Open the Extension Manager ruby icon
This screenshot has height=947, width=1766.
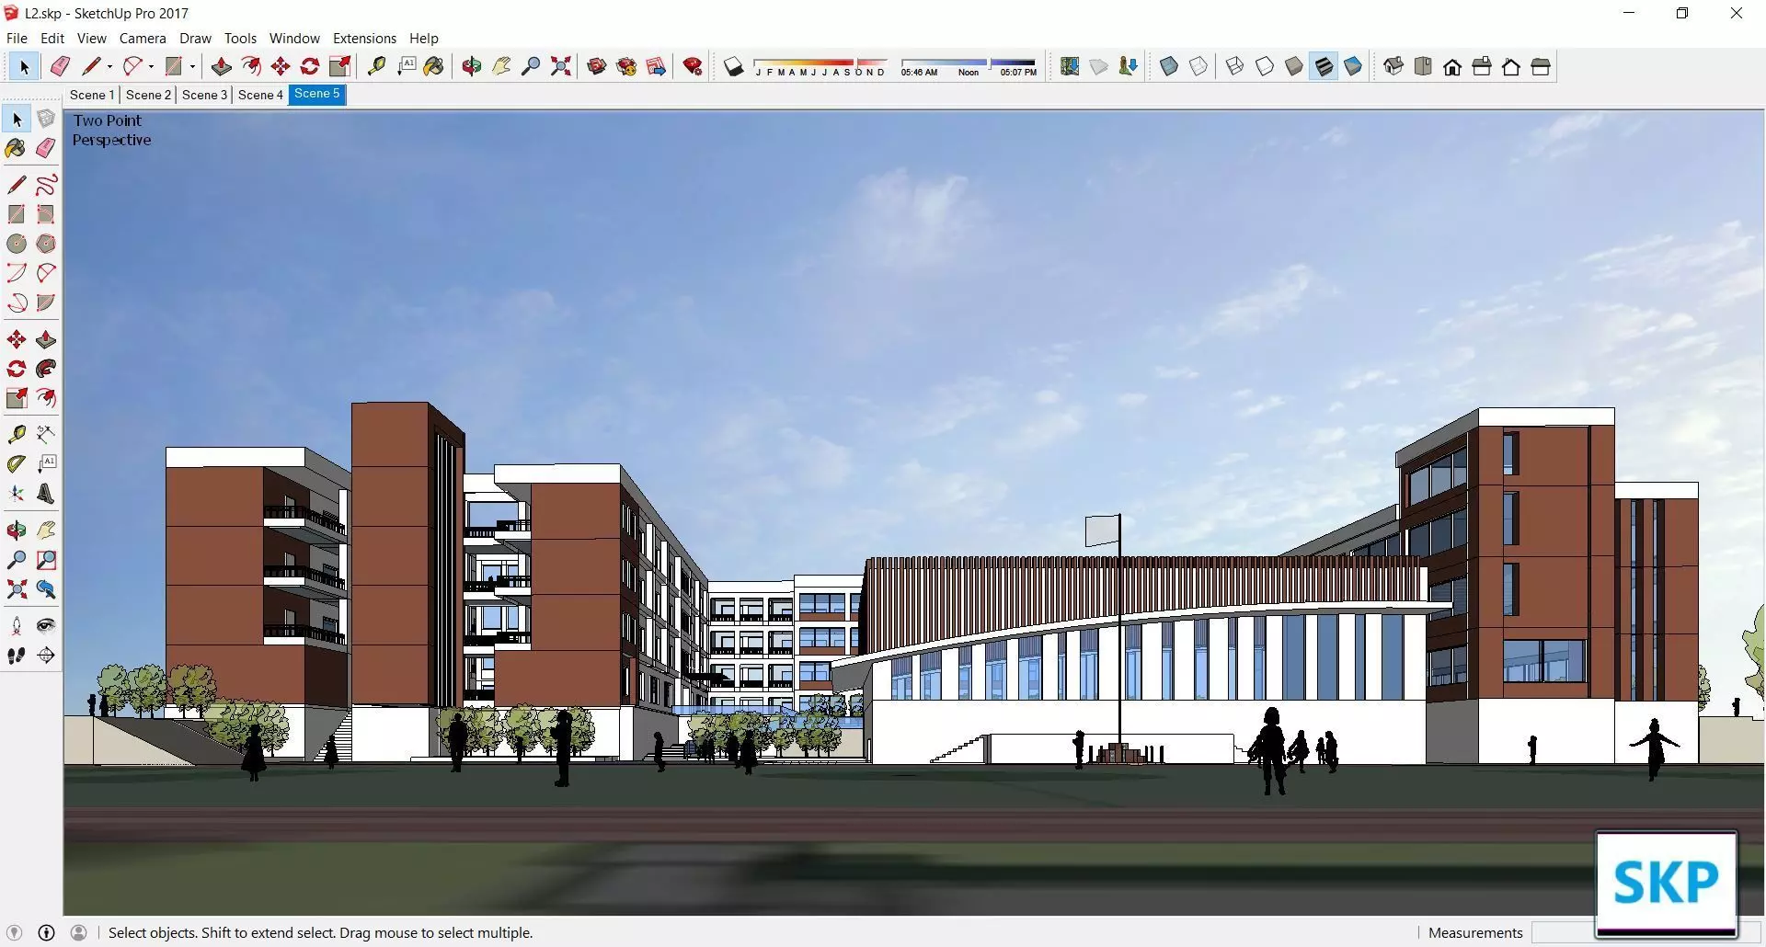click(694, 66)
